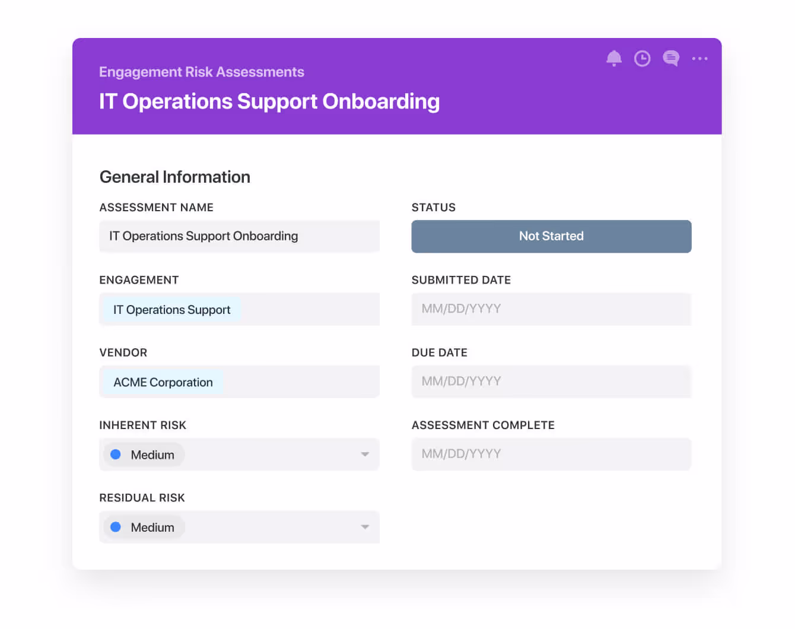The width and height of the screenshot is (795, 629).
Task: Select the Medium chip in Residual Risk
Action: pyautogui.click(x=152, y=527)
